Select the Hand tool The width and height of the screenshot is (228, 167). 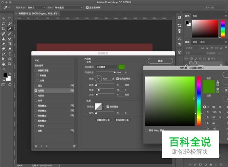pos(4,65)
